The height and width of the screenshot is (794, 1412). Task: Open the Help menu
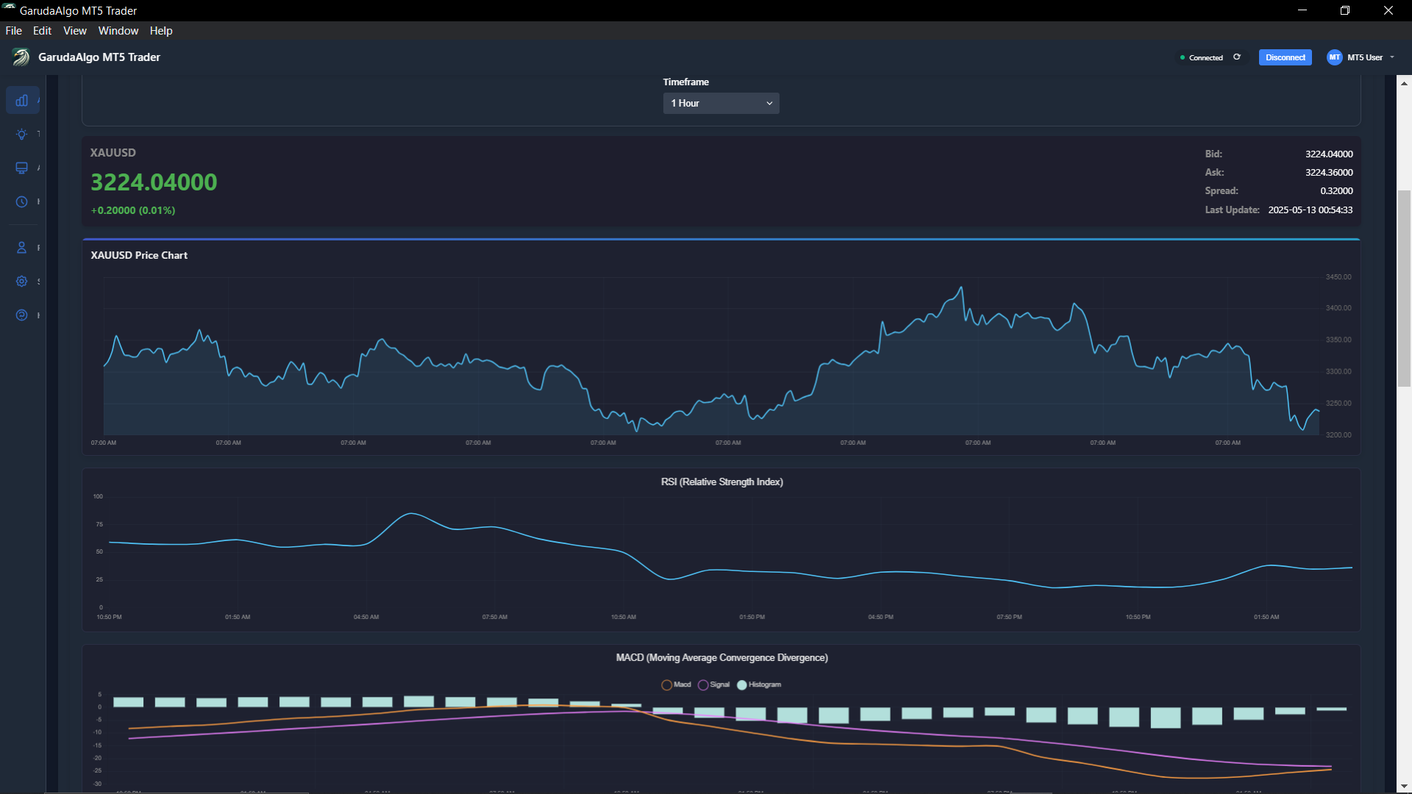(161, 31)
